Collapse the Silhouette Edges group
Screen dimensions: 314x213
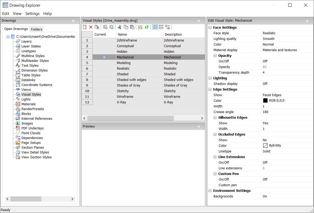coord(215,118)
